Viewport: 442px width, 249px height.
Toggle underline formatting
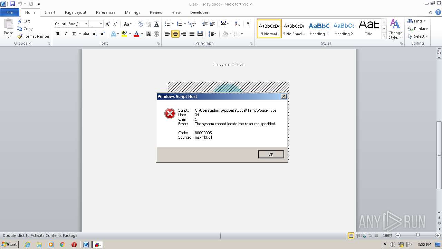coord(74,34)
